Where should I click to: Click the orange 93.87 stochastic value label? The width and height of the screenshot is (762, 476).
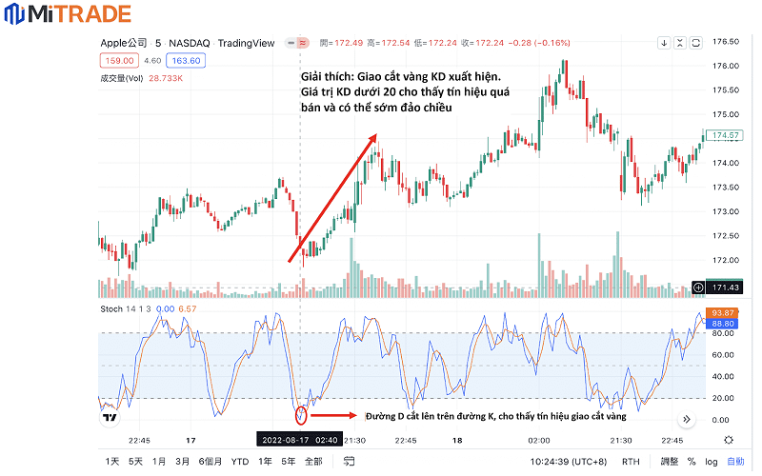tap(722, 313)
